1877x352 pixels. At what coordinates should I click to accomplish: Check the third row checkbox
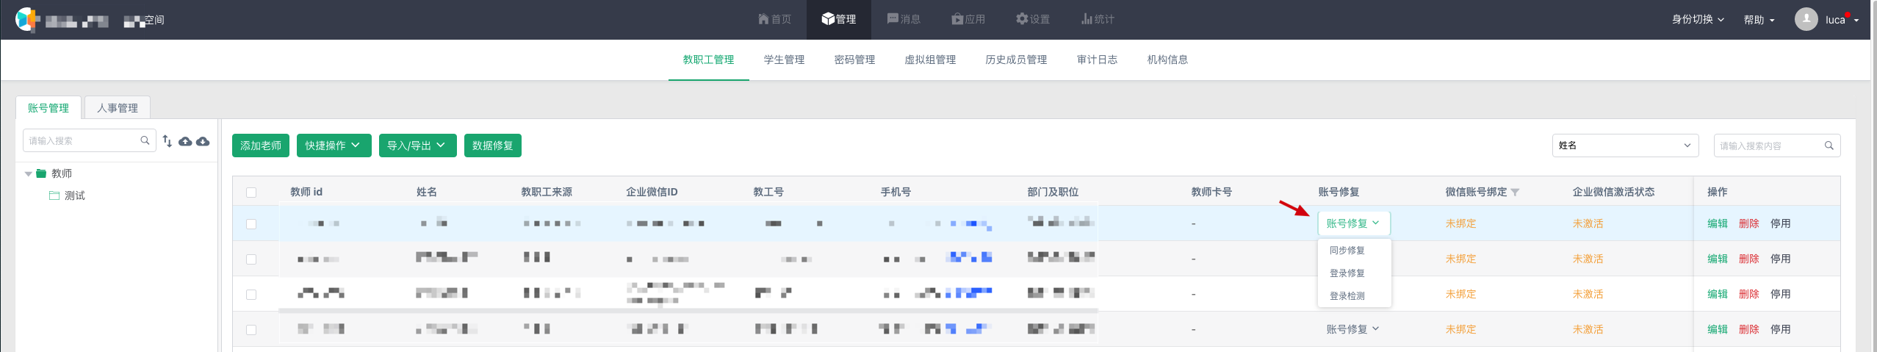coord(251,295)
